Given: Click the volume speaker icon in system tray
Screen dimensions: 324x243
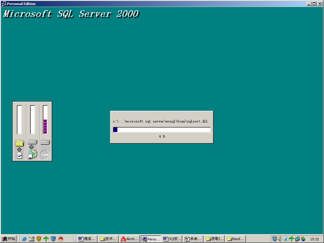Looking at the screenshot, I should click(280, 239).
